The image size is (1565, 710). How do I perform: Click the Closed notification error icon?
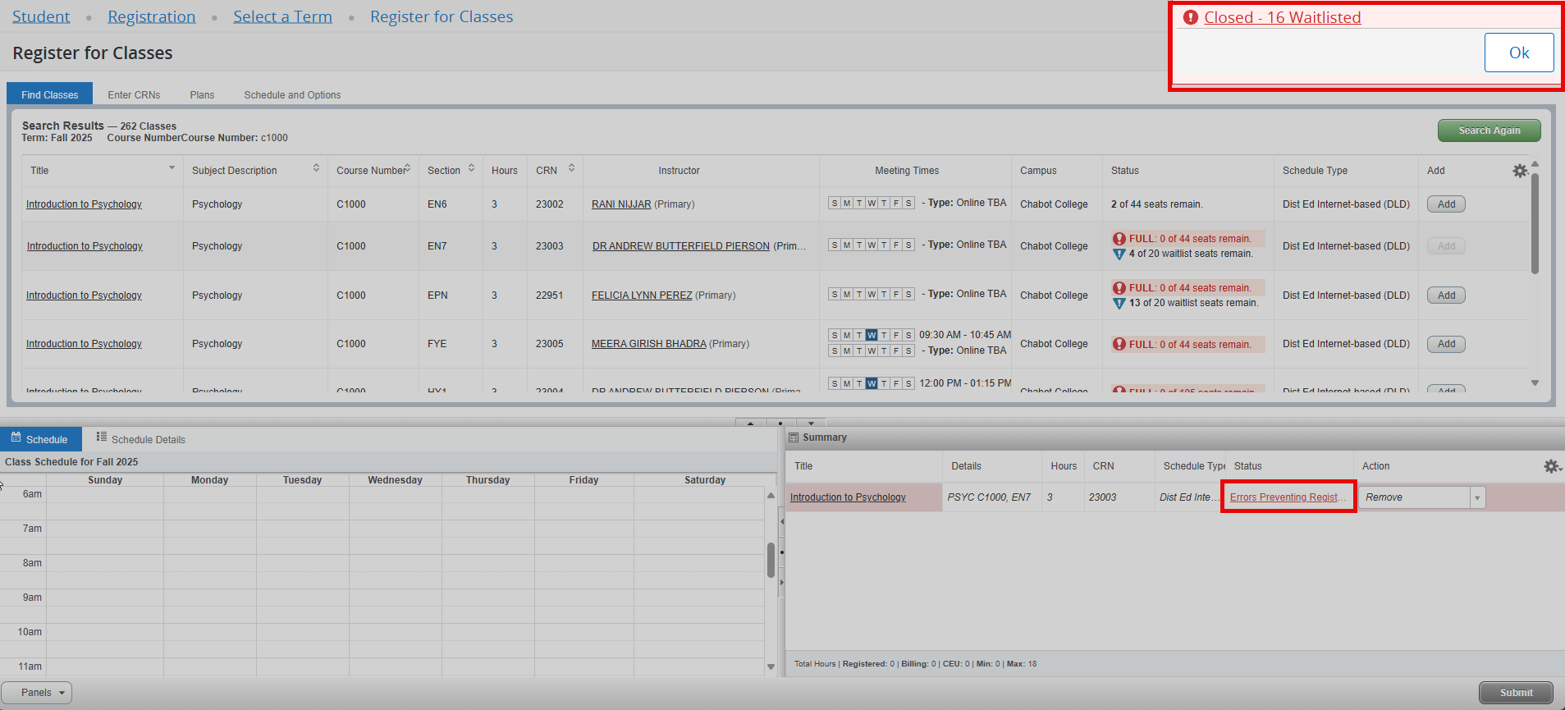[x=1191, y=17]
